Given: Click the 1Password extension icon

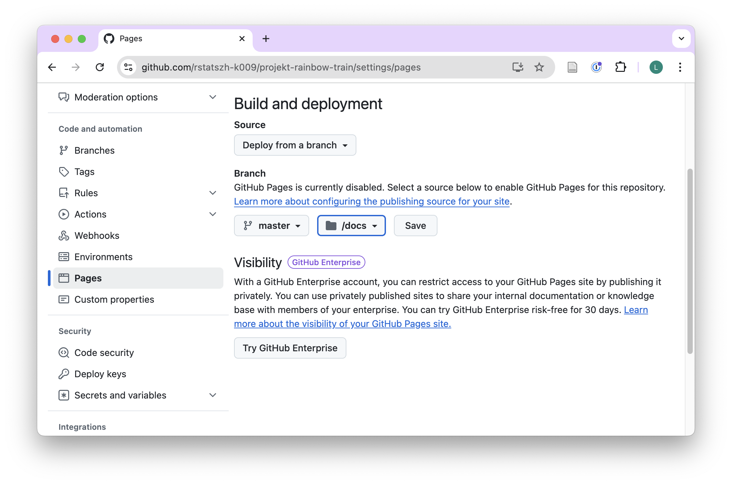Looking at the screenshot, I should pyautogui.click(x=596, y=67).
